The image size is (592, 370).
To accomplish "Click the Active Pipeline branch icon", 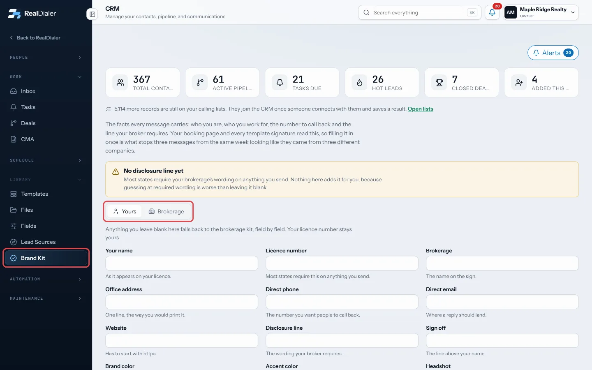I will [200, 83].
